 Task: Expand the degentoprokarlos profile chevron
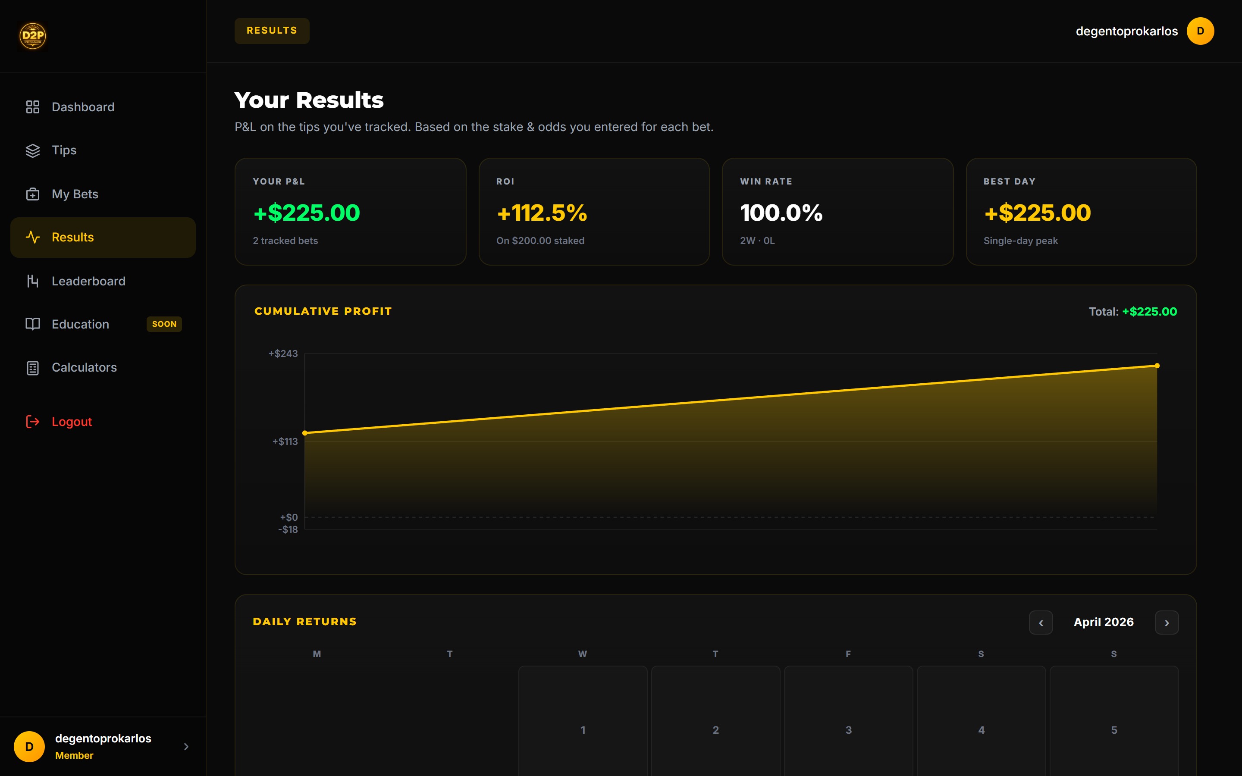187,747
